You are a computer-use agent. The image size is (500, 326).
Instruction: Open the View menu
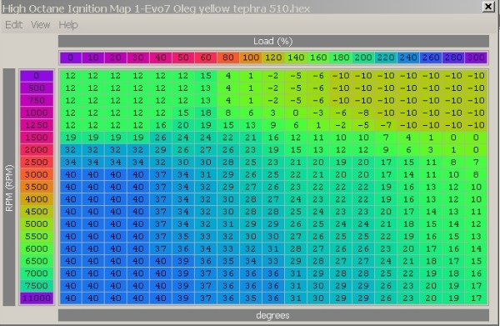(41, 25)
